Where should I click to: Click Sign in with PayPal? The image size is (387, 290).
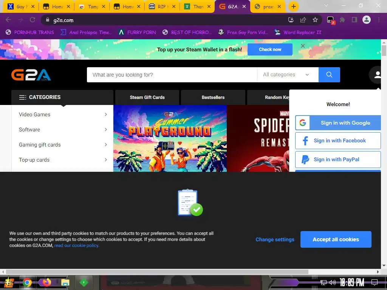point(338,160)
